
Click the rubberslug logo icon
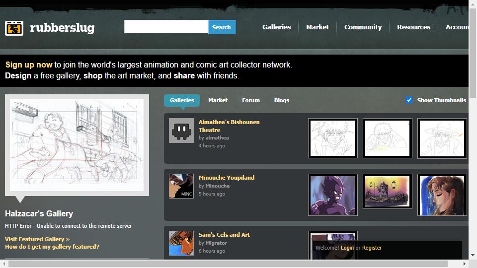[x=14, y=28]
